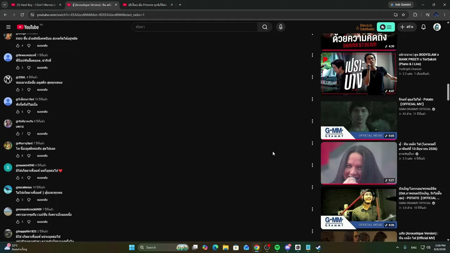Open @32bit. profile avatar
Image resolution: width=450 pixels, height=253 pixels.
point(8,79)
